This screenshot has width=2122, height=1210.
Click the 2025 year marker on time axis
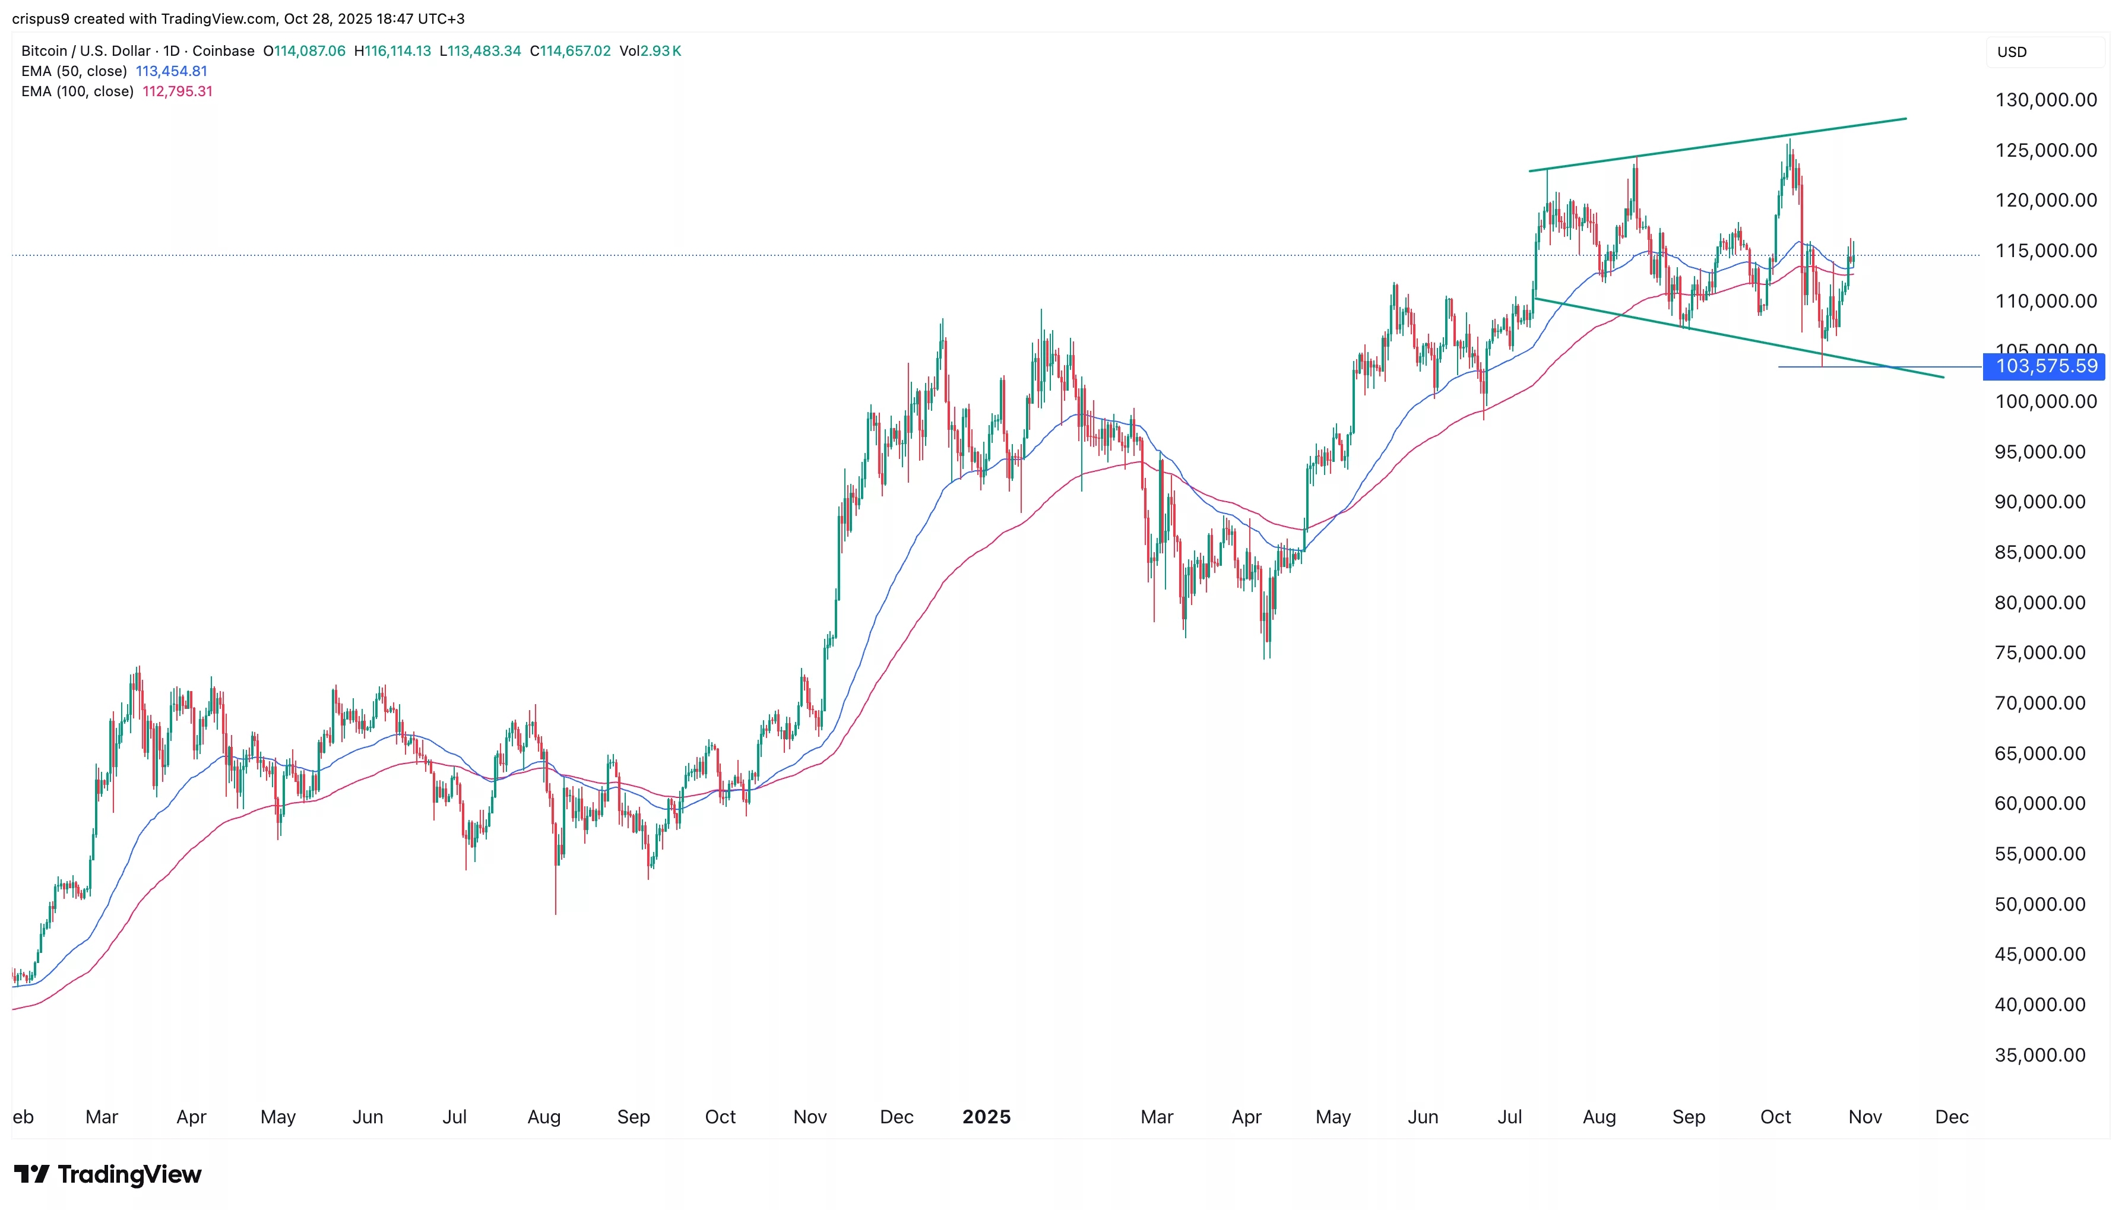point(986,1117)
